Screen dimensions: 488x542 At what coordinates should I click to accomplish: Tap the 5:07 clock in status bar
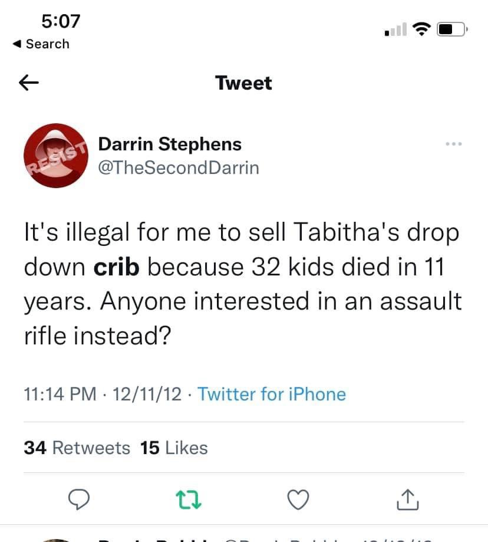61,21
